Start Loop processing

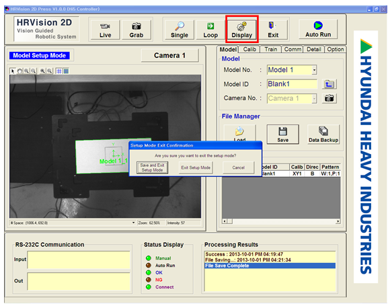[x=210, y=30]
